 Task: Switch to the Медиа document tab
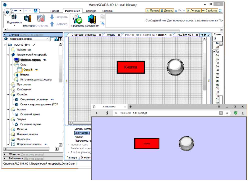(111, 35)
